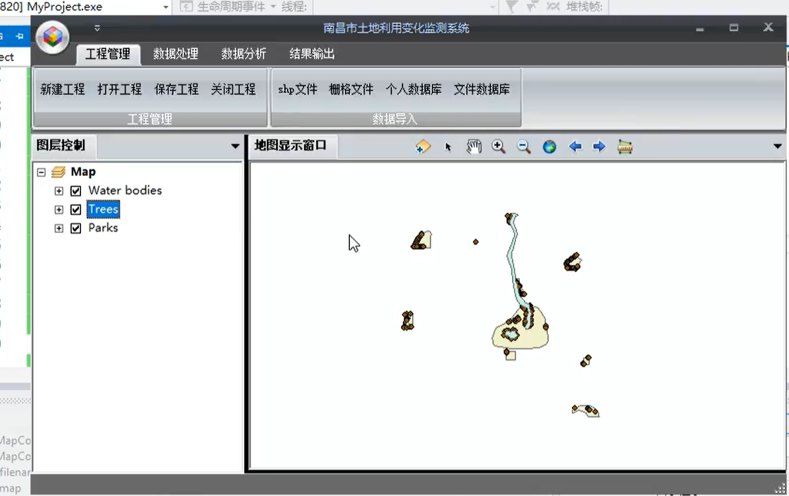789x496 pixels.
Task: Select the arrow pointer tool
Action: [448, 147]
